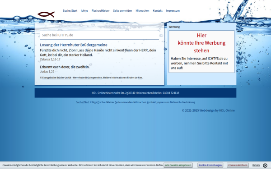271x169 pixels.
Task: Click 'Erbarmt euch derer, die zweifeln.' text
Action: [x=65, y=67]
